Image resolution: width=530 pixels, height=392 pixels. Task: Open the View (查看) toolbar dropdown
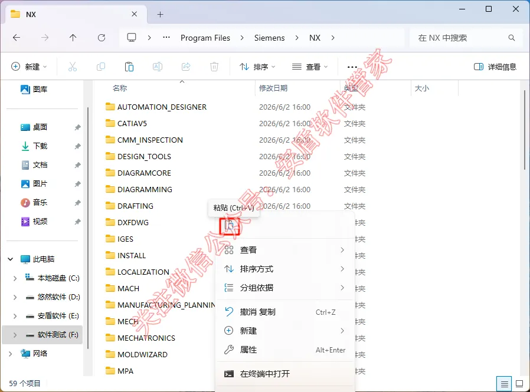310,67
